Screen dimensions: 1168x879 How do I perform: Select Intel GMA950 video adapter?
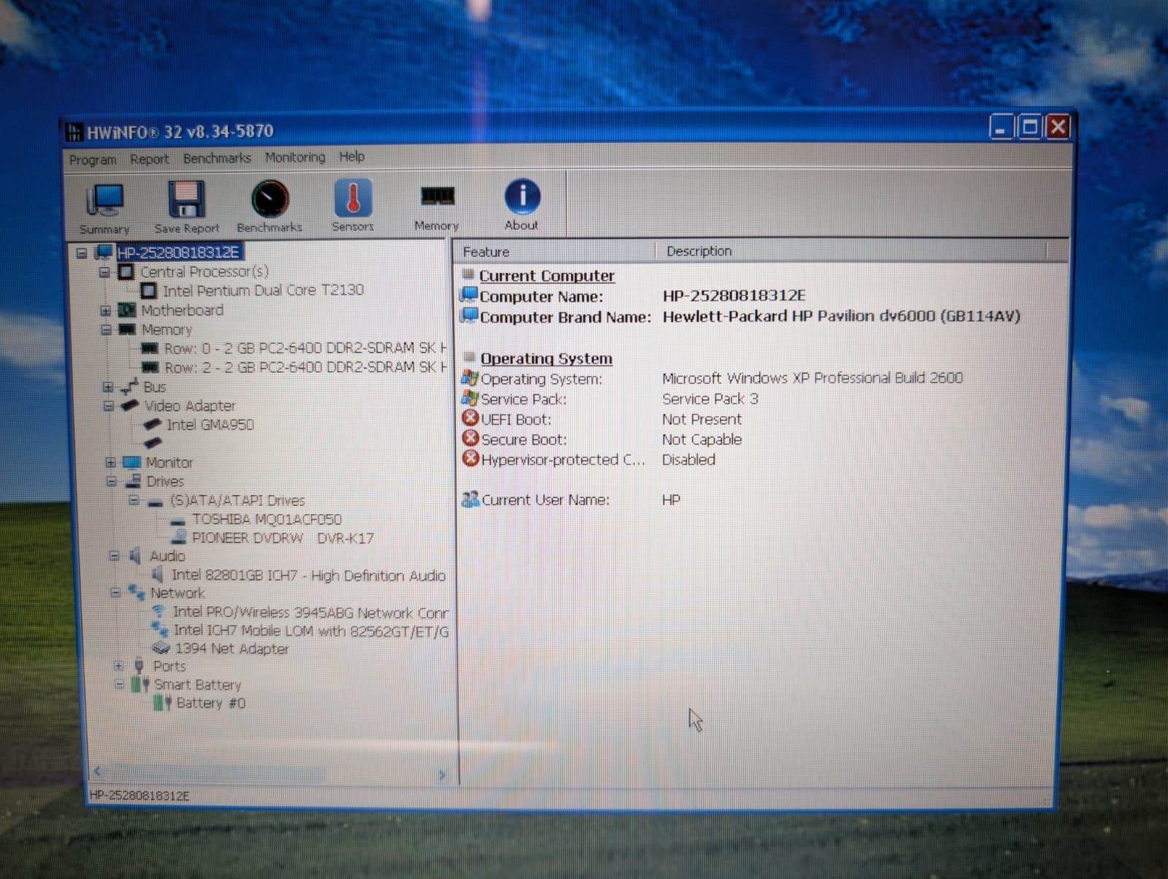click(x=210, y=424)
